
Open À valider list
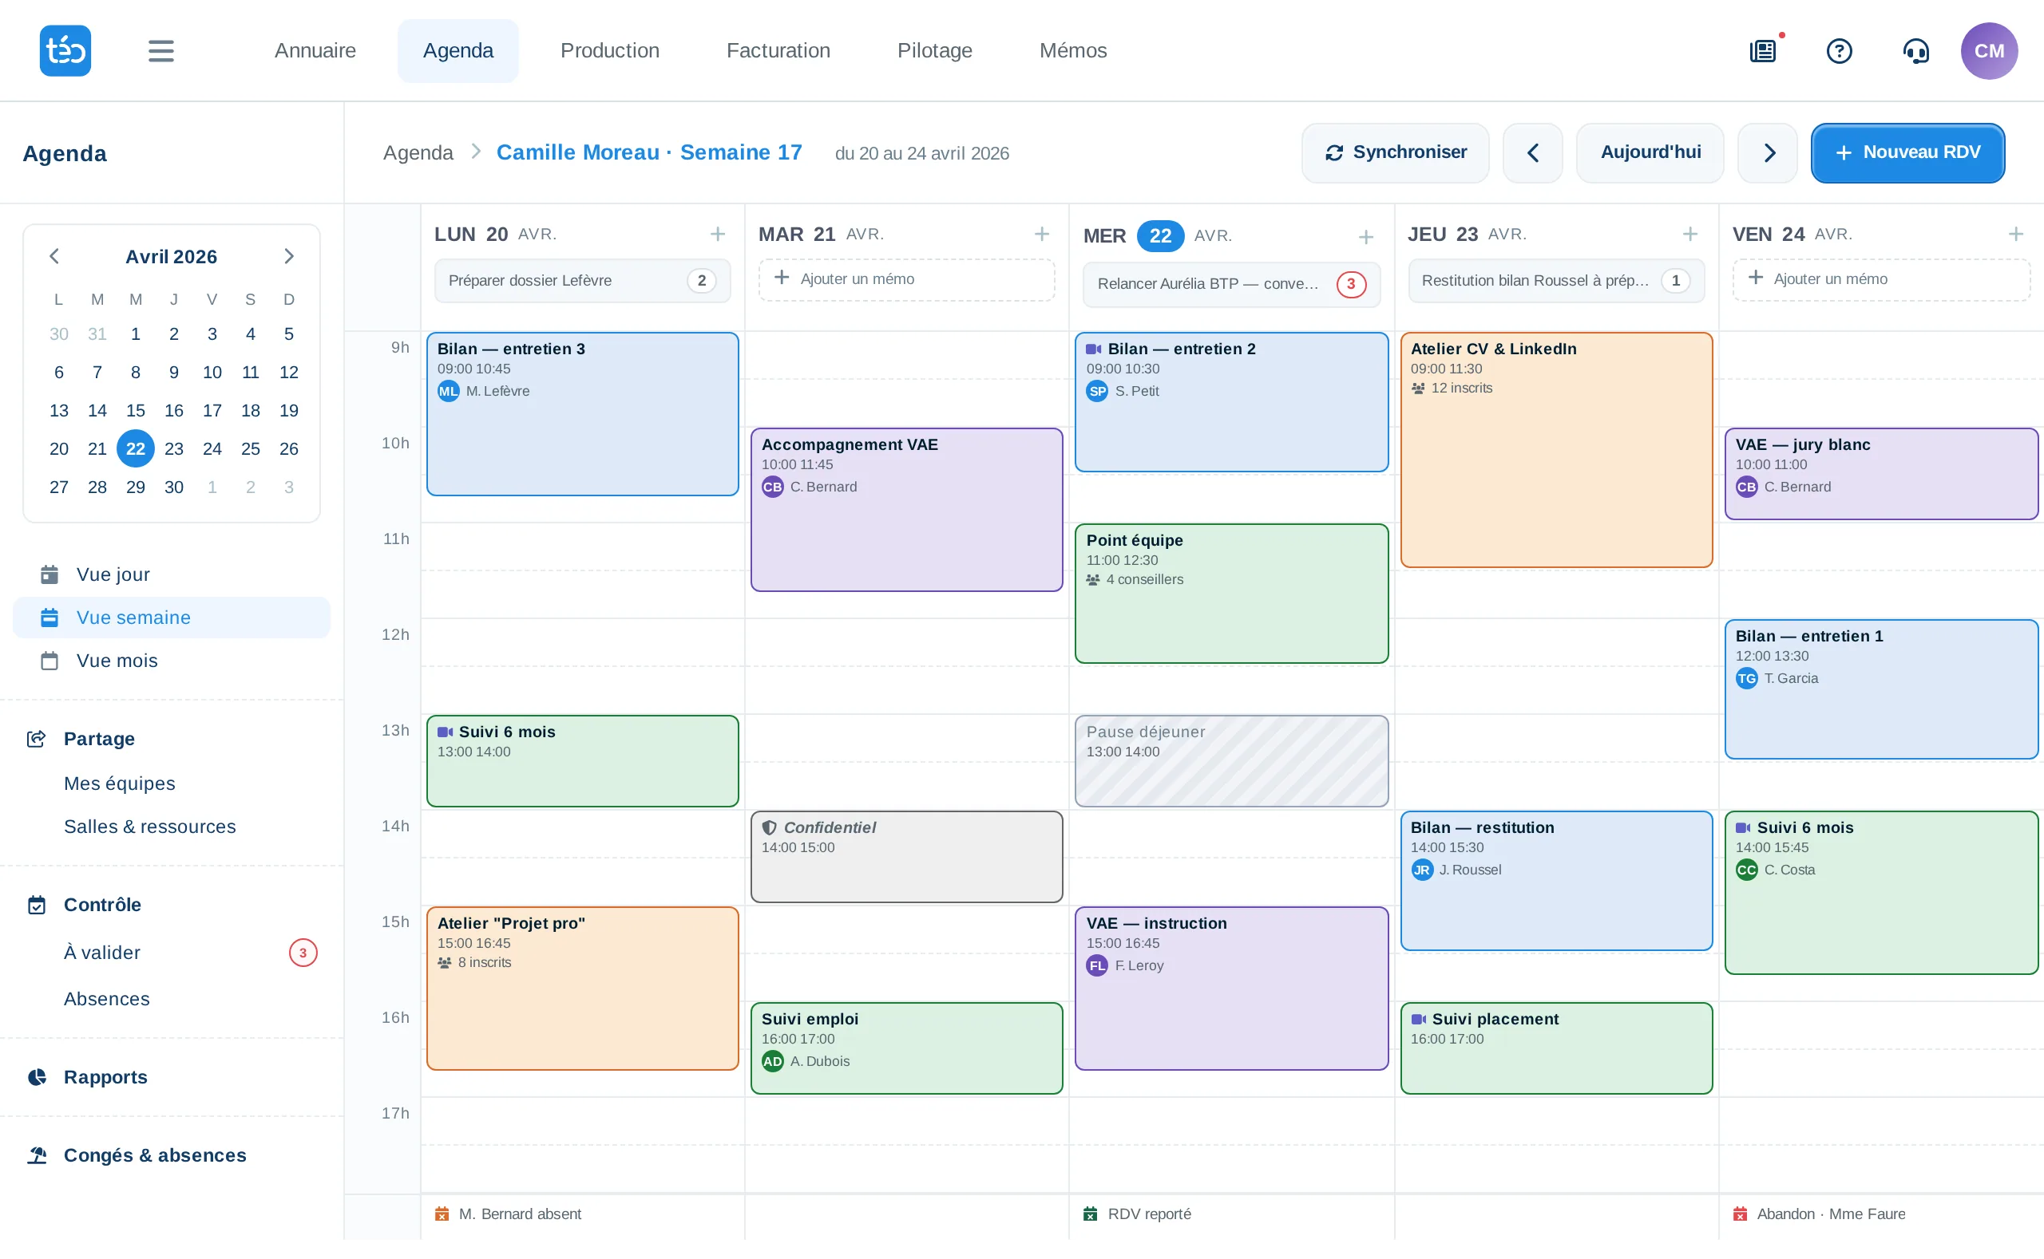tap(172, 953)
